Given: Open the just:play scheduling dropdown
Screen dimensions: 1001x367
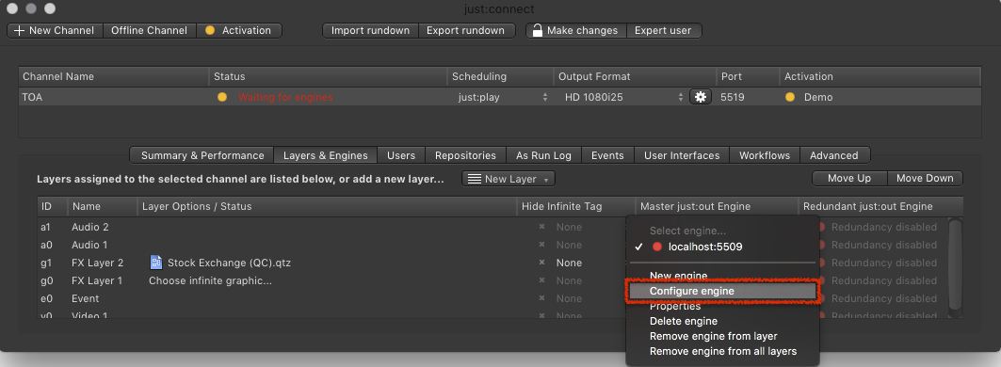Looking at the screenshot, I should 502,97.
